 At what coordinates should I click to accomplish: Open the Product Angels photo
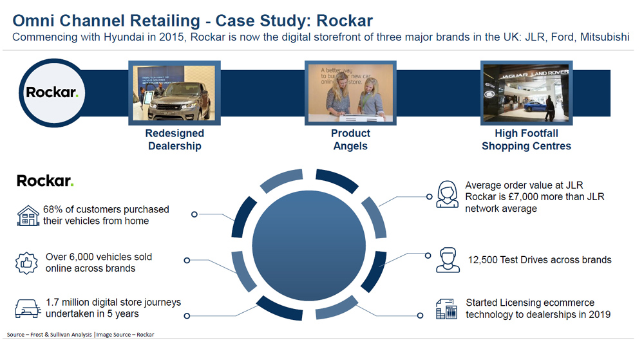350,93
